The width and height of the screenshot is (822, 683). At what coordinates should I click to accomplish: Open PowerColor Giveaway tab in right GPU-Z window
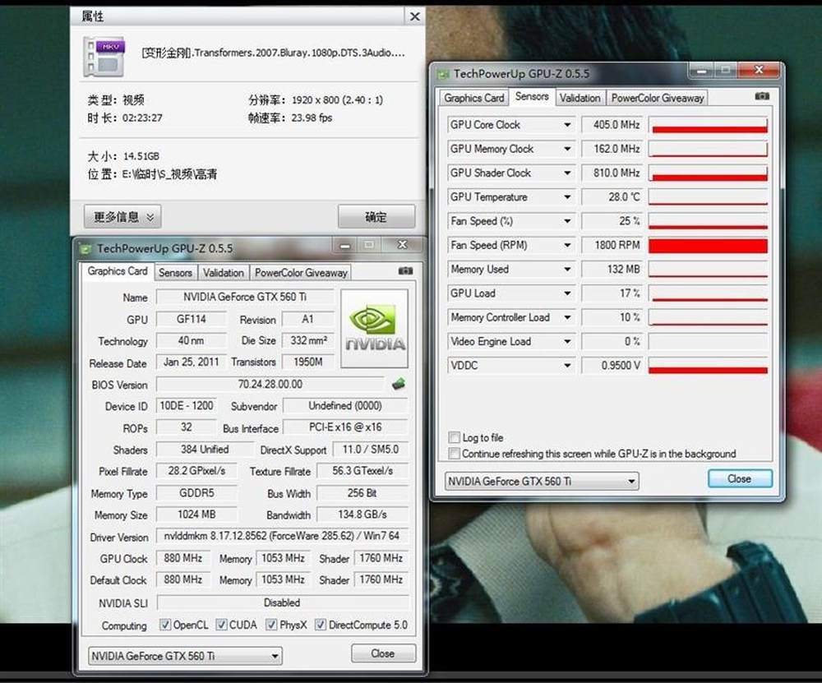click(658, 98)
